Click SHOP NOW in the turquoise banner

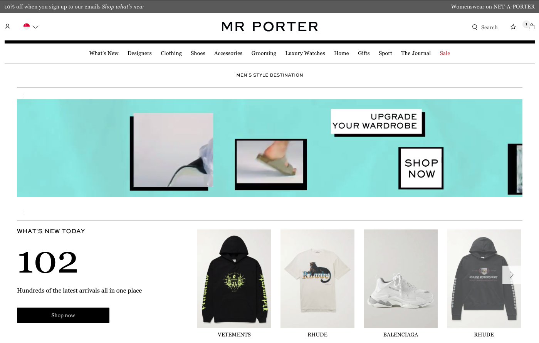pos(421,168)
